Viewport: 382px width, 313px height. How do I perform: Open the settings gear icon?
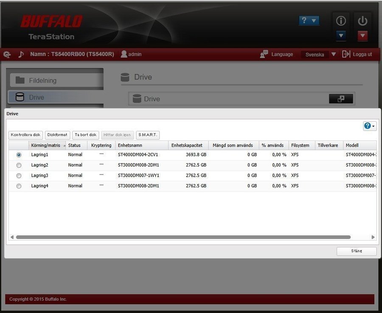(x=7, y=54)
